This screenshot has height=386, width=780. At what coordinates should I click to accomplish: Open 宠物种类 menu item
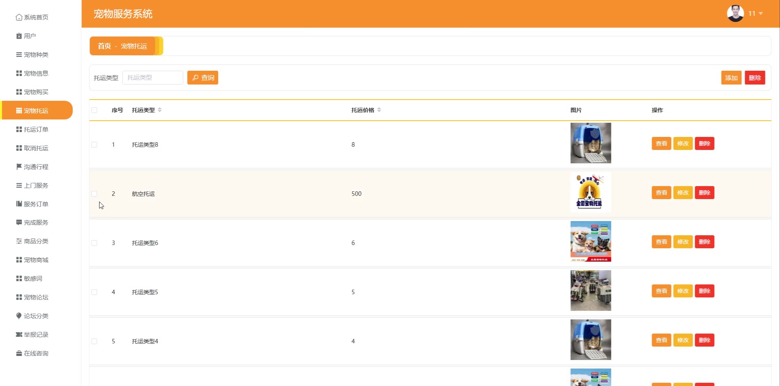click(36, 54)
